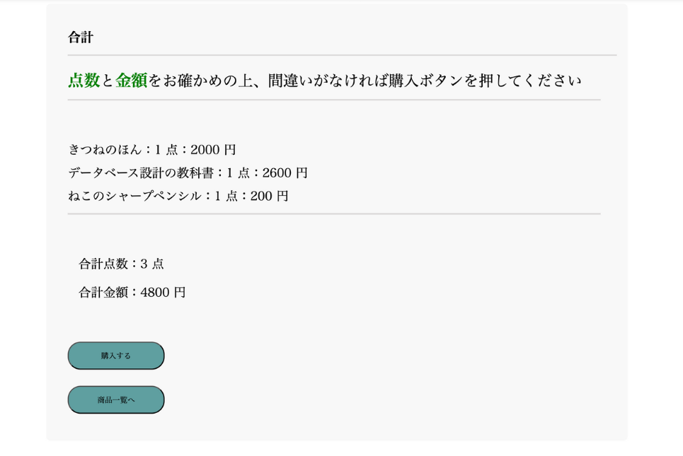Click the 3 点 total count
Viewport: 683px width, 456px height.
[x=152, y=264]
